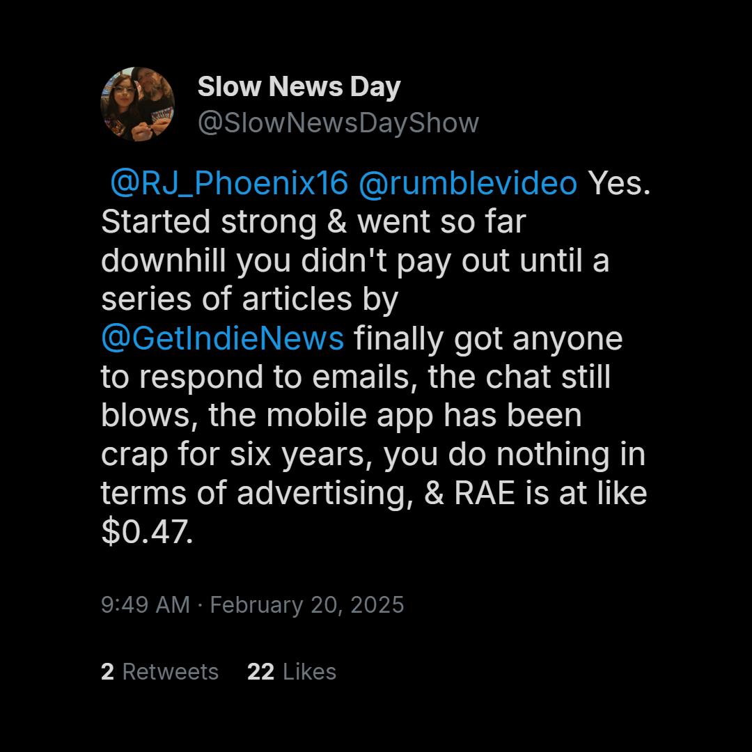Open the @rumblevideo mention
This screenshot has width=752, height=752.
click(x=468, y=182)
